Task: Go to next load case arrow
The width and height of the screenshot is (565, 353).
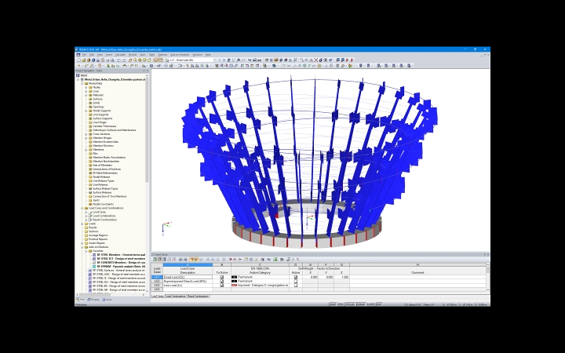Action: pos(224,60)
